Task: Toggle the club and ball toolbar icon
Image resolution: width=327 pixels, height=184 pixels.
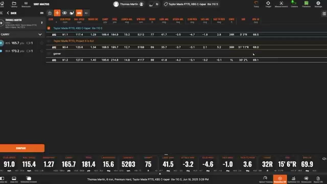Action: (x=72, y=13)
